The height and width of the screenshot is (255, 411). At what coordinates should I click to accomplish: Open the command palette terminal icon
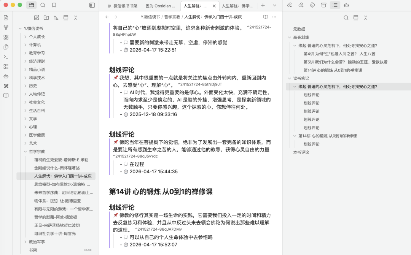click(6, 57)
